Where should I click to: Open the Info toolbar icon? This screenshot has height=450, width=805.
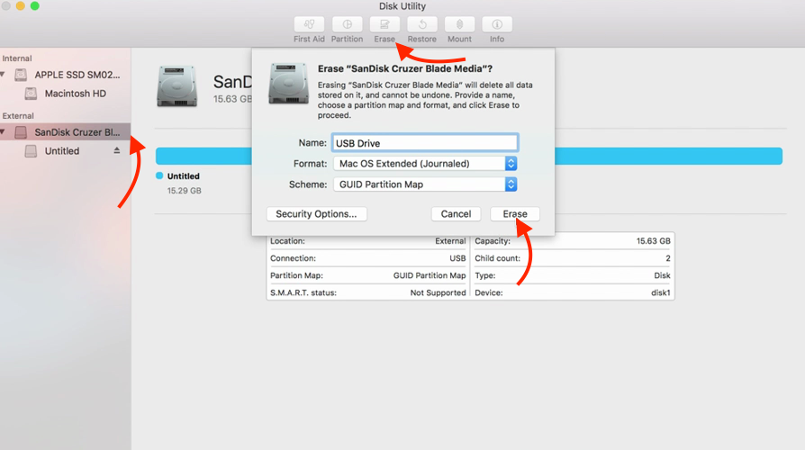[496, 25]
